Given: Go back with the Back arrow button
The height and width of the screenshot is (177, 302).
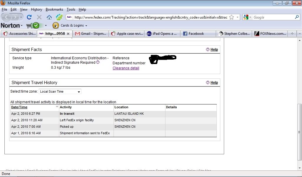Looking at the screenshot, I should point(6,17).
